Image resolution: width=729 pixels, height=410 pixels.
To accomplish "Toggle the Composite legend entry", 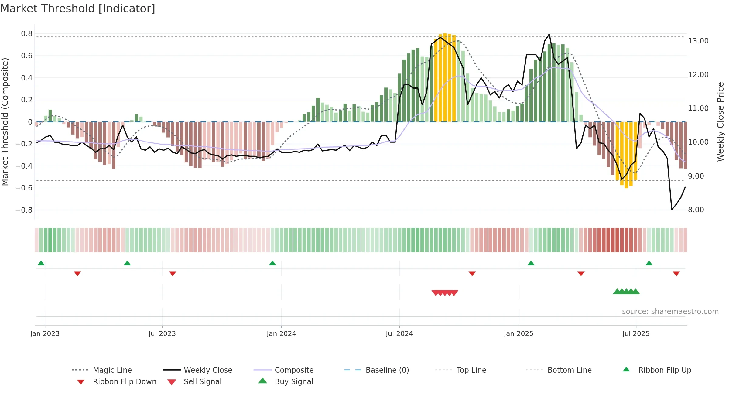I will coord(284,370).
